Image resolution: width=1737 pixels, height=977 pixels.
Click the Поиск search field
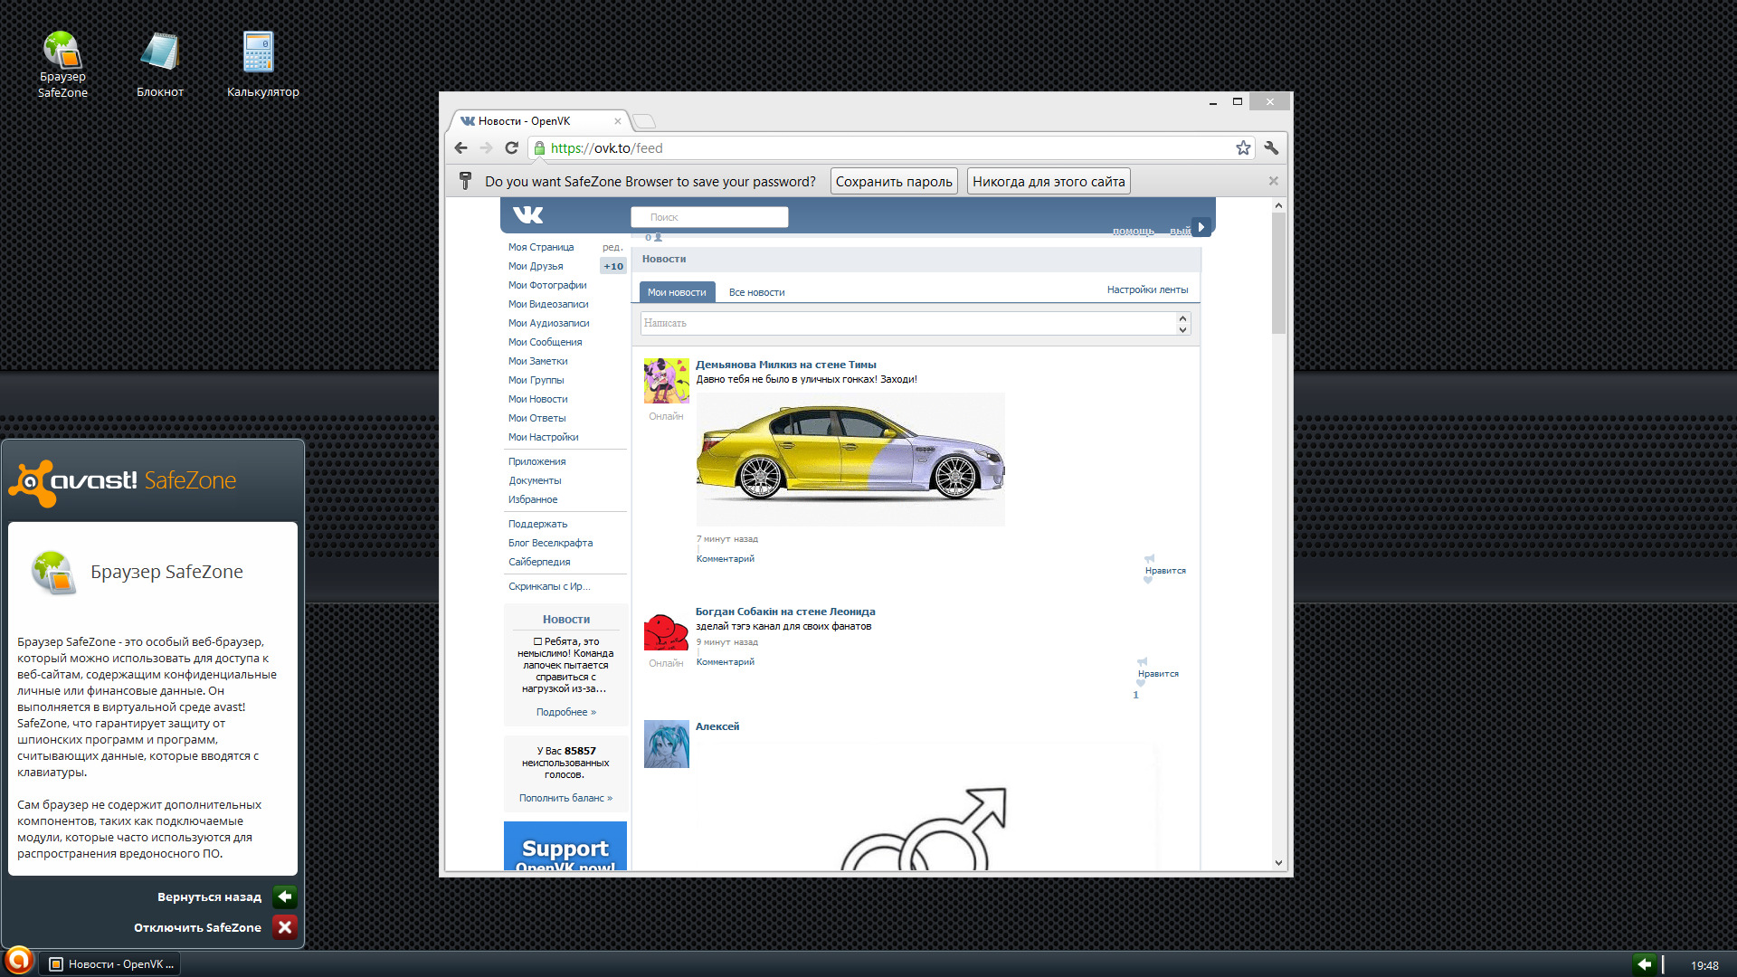pyautogui.click(x=709, y=217)
